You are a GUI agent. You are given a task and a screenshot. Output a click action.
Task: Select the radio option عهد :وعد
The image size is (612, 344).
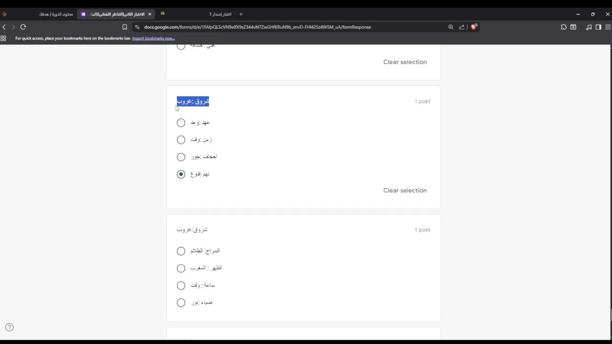(181, 123)
